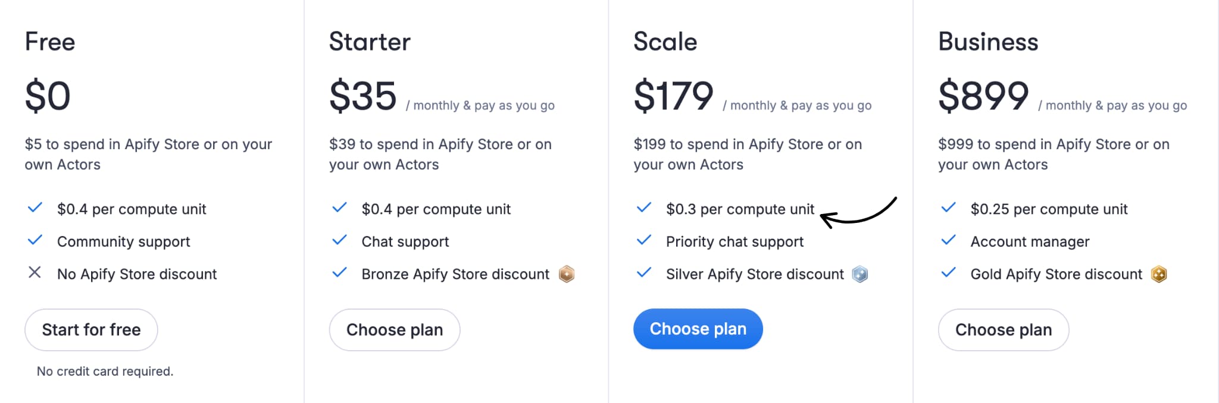
Task: Click the Scale plan heading
Action: click(665, 42)
